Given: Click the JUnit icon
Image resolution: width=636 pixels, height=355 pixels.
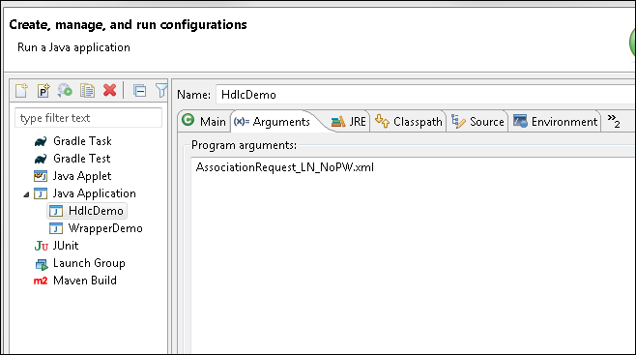Looking at the screenshot, I should click(x=41, y=247).
